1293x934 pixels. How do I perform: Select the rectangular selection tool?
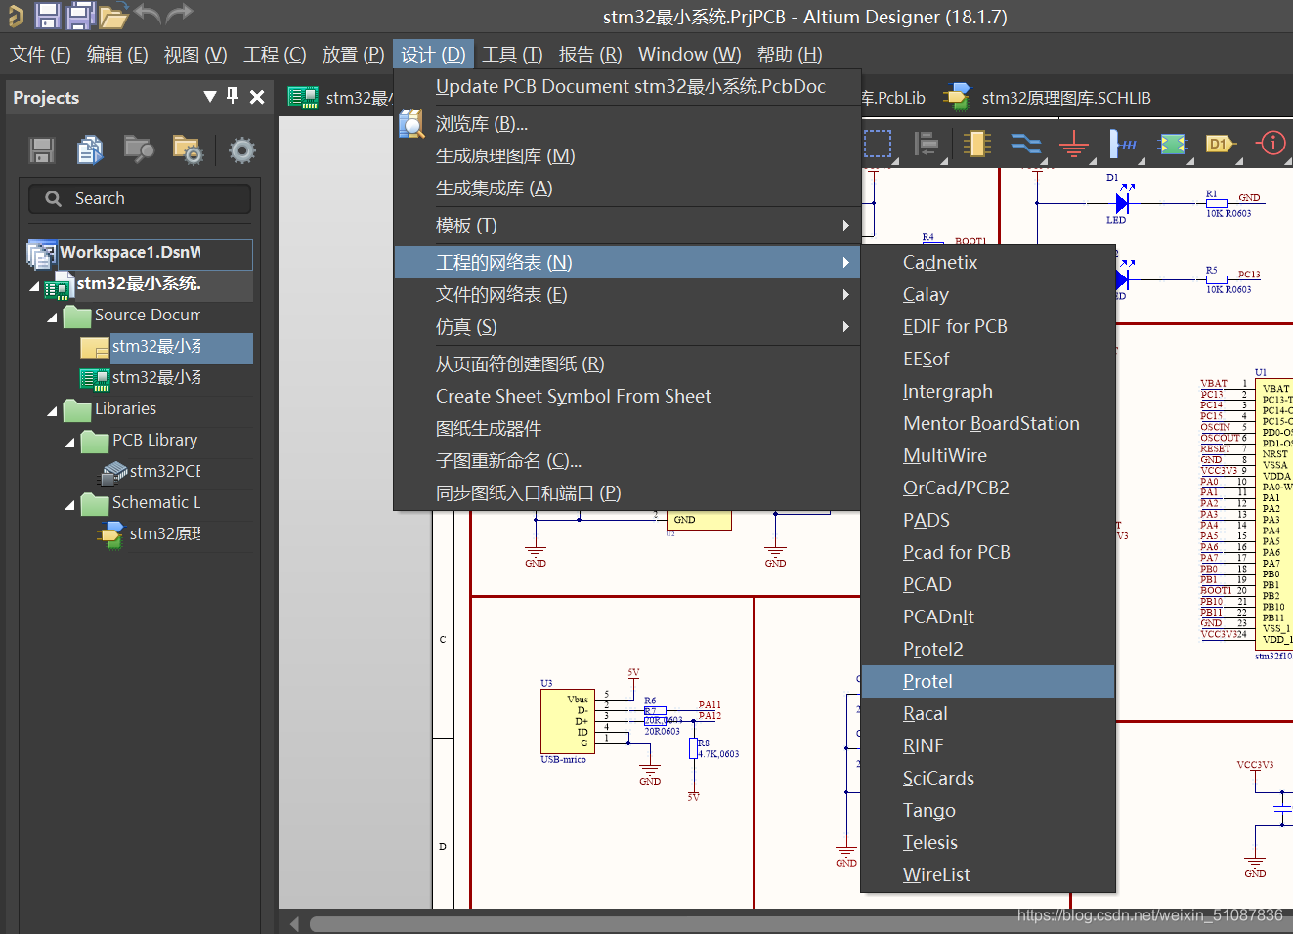pyautogui.click(x=878, y=145)
